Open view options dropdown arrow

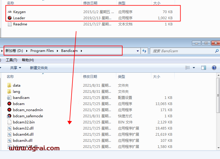tap(194, 68)
